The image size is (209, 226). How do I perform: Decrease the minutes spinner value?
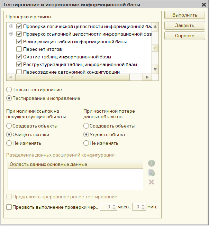(x=143, y=209)
